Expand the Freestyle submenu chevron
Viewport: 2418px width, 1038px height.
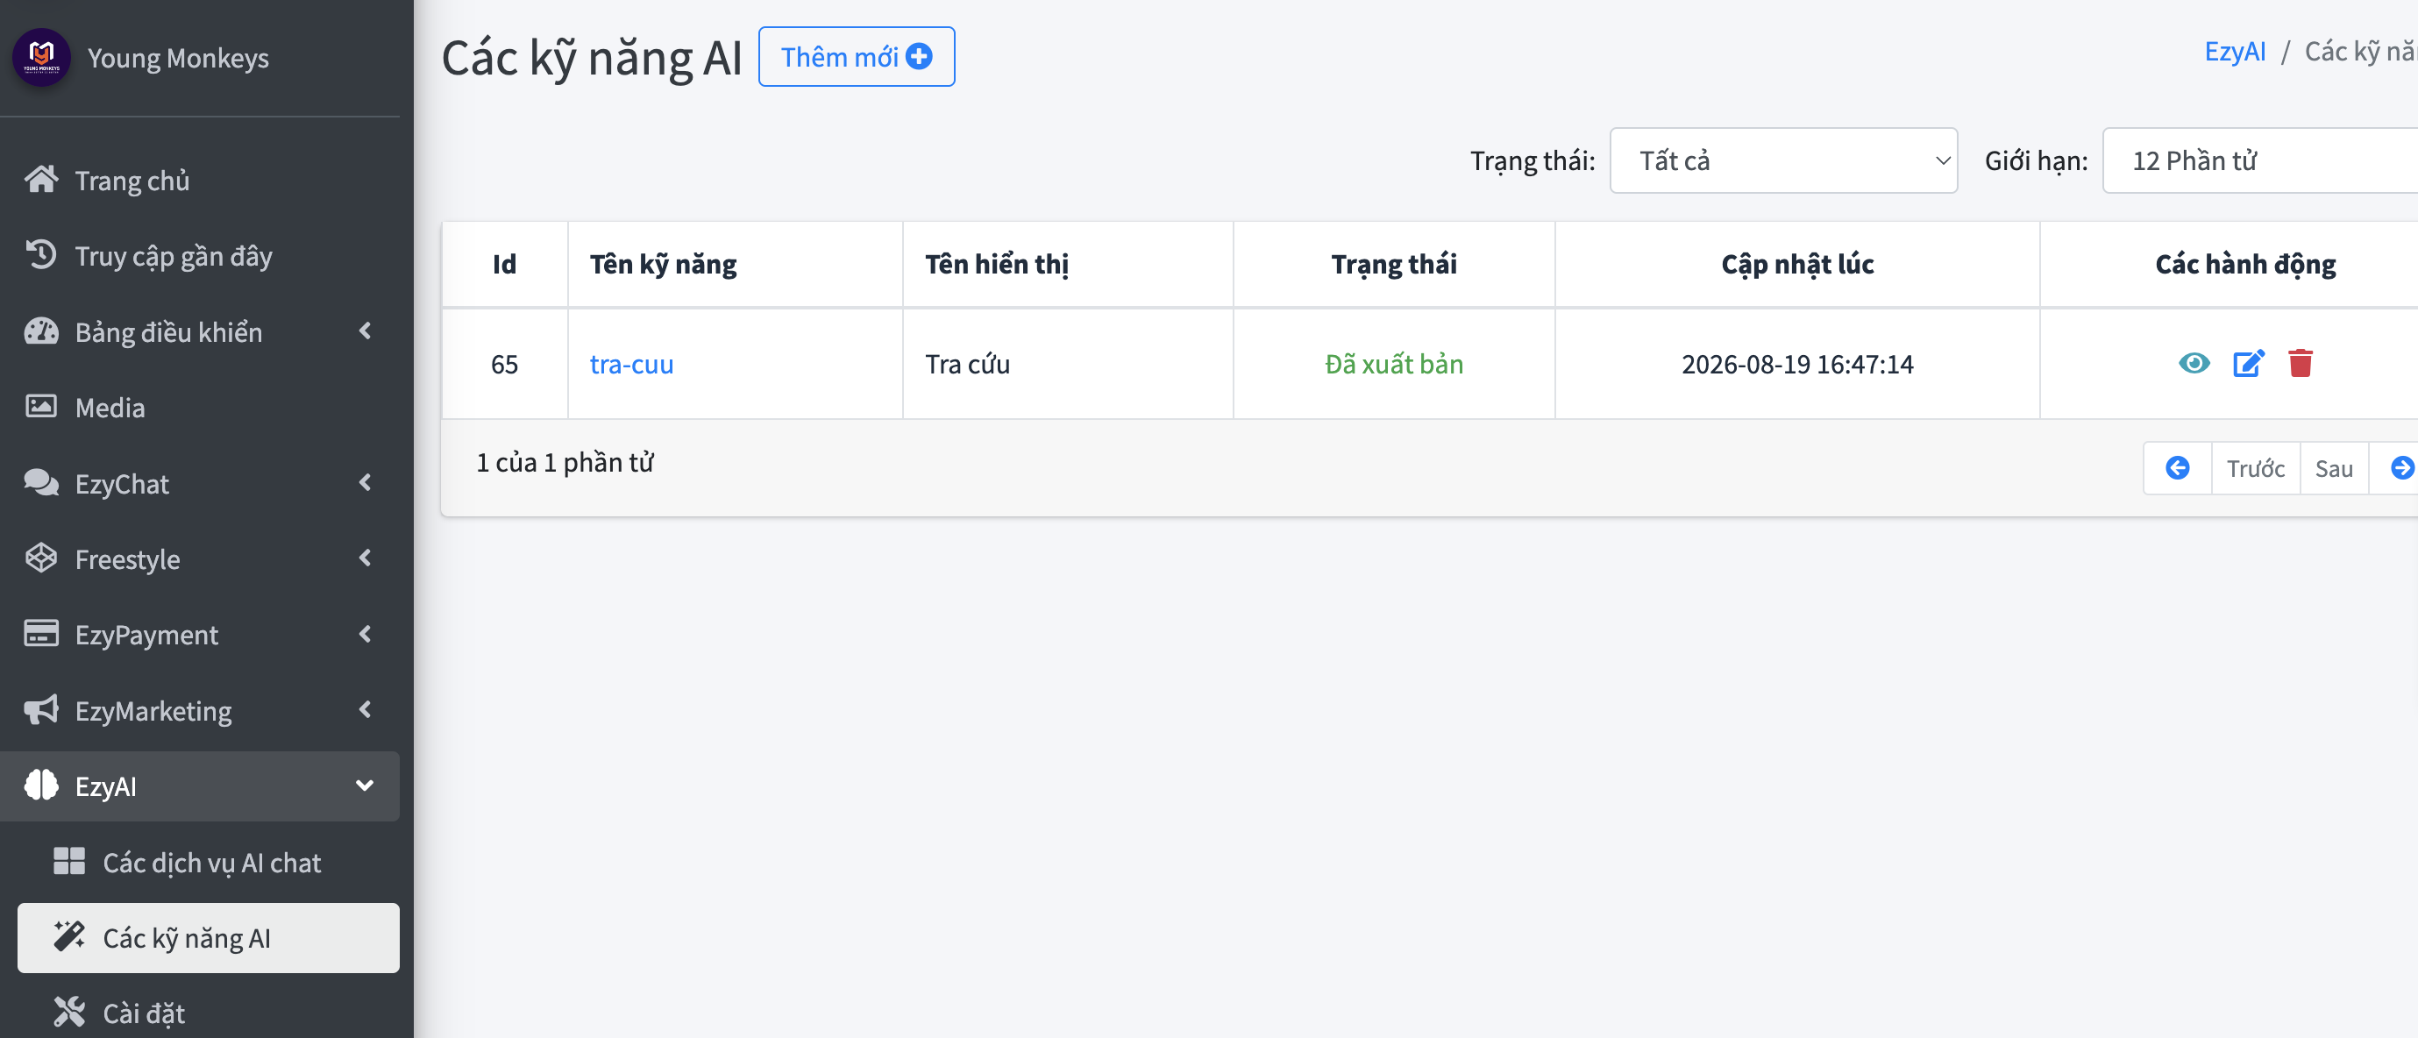coord(365,558)
